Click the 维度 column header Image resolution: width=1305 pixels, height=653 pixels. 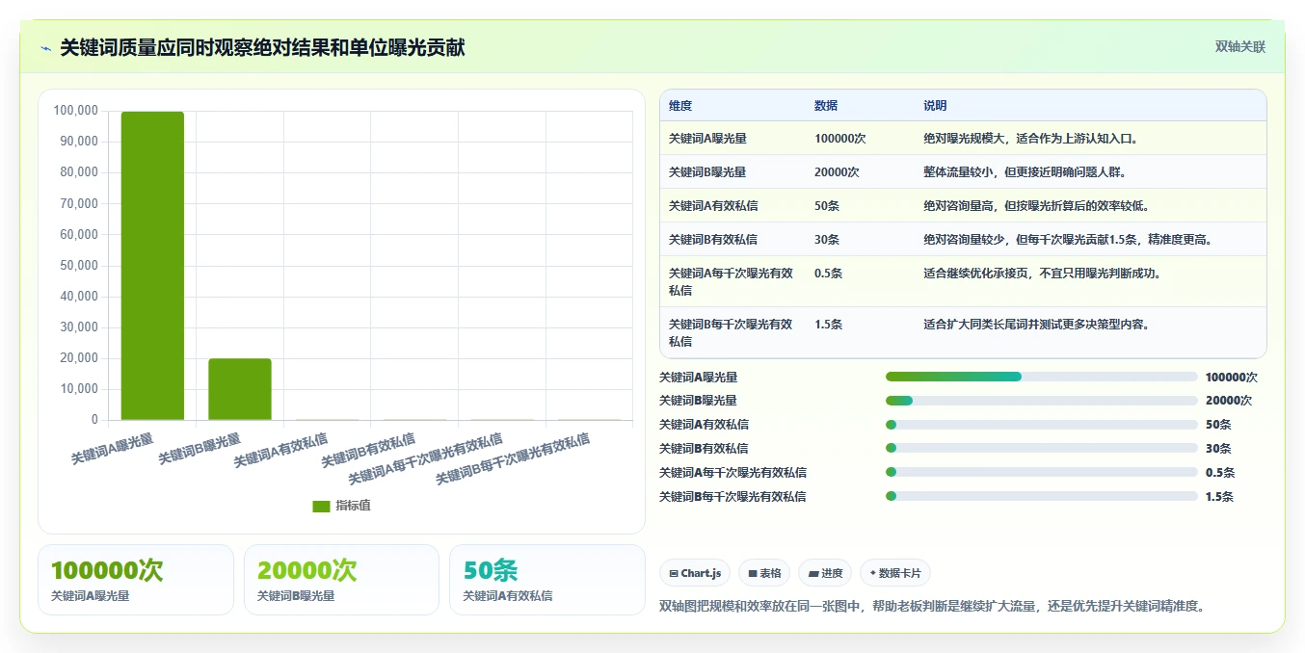(x=680, y=106)
